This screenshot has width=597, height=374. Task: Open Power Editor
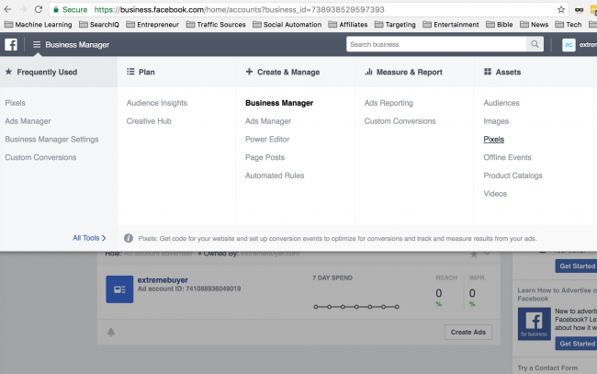[267, 140]
